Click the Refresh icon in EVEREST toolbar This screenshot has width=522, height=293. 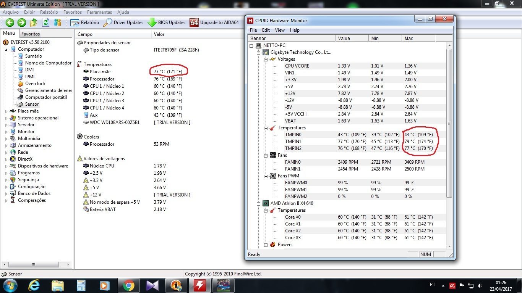(45, 23)
